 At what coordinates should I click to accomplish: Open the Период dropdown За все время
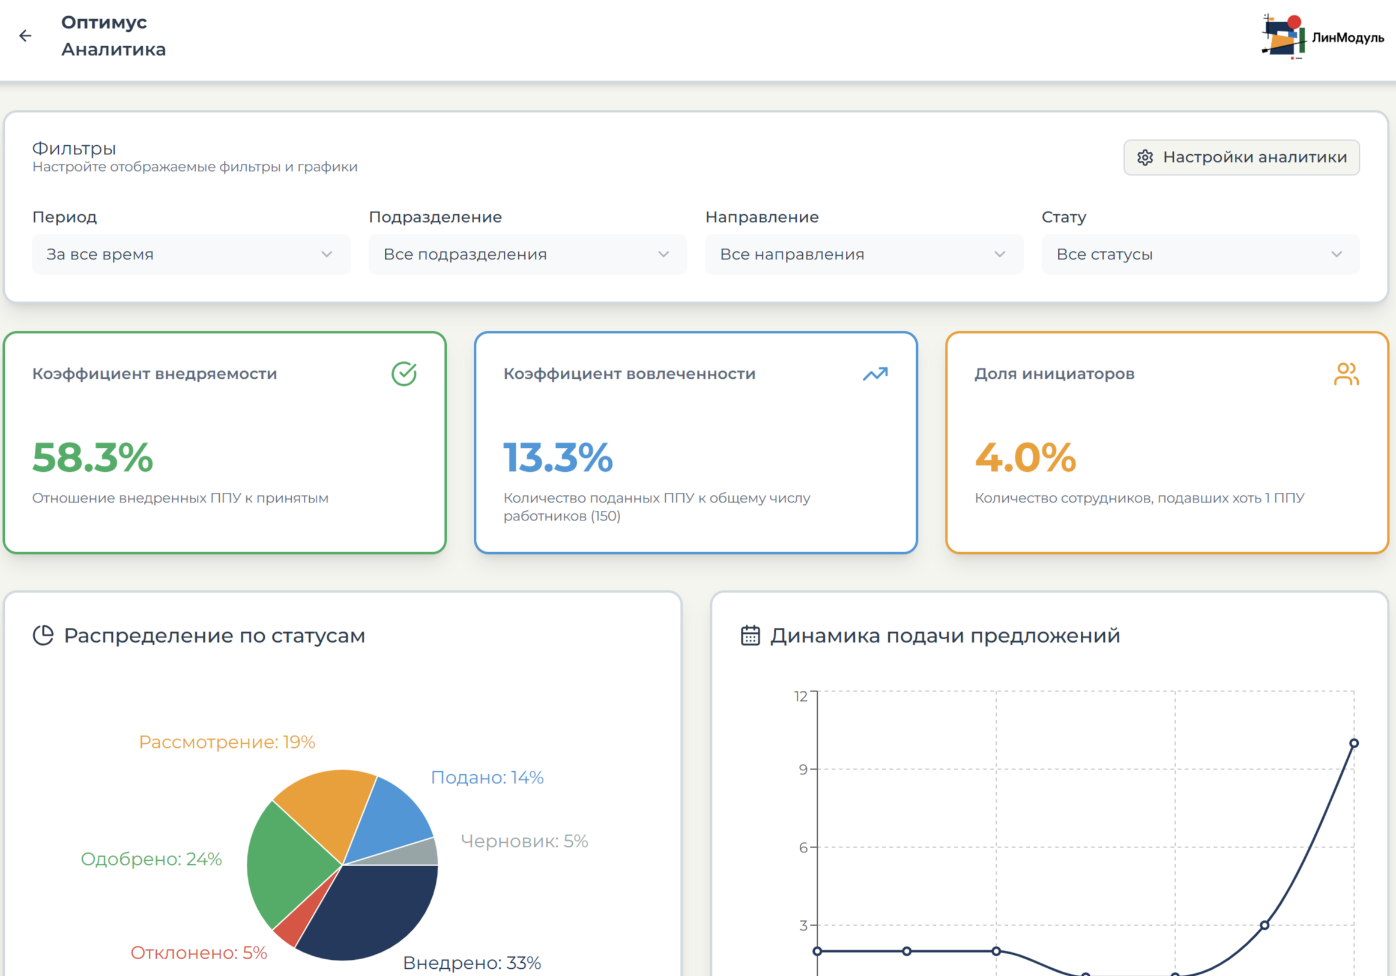[191, 254]
